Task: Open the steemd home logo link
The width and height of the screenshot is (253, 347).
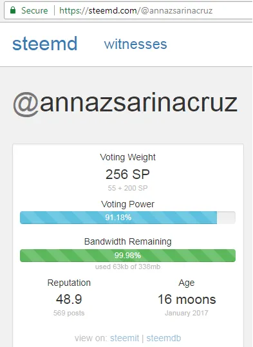Action: tap(45, 44)
